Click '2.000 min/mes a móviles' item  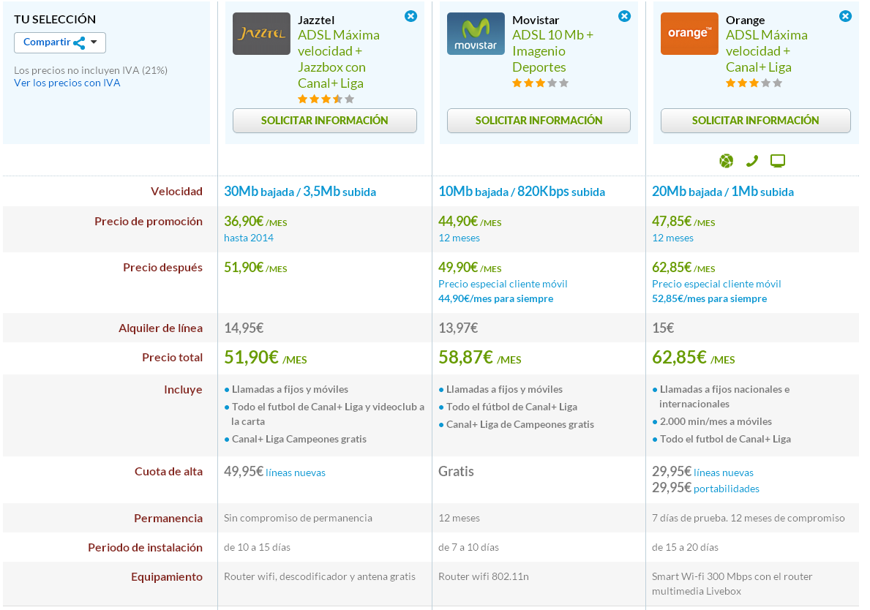(716, 421)
